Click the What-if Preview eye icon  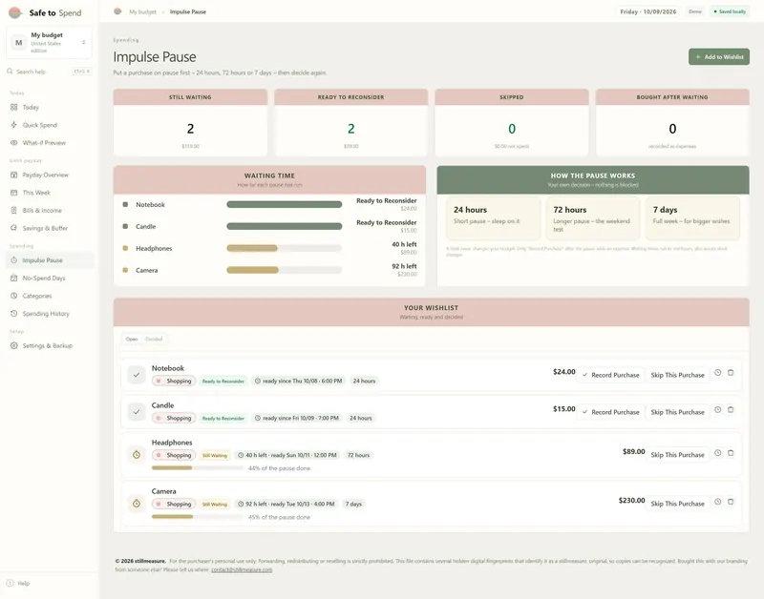[13, 142]
